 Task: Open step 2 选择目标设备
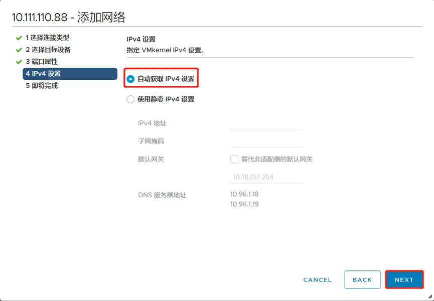point(48,50)
